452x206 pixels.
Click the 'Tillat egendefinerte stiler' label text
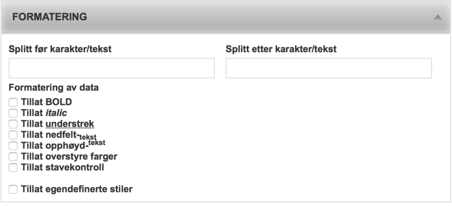pyautogui.click(x=76, y=189)
